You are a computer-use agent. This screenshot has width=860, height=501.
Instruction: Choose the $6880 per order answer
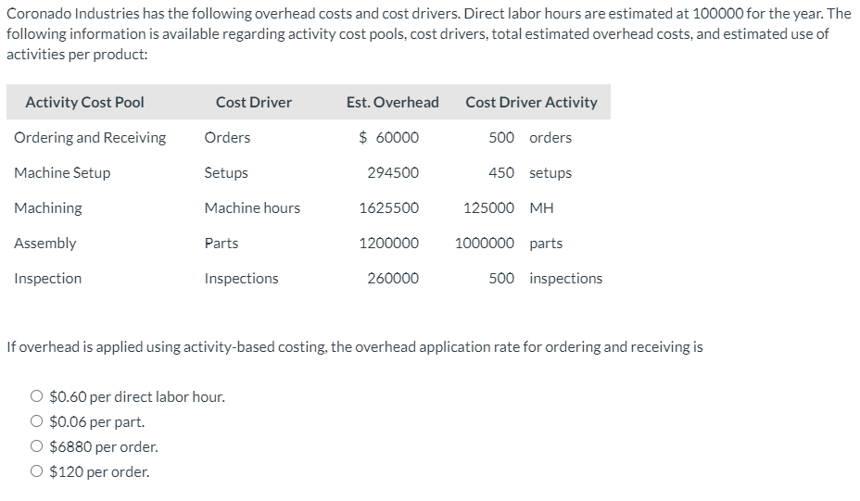tap(37, 446)
